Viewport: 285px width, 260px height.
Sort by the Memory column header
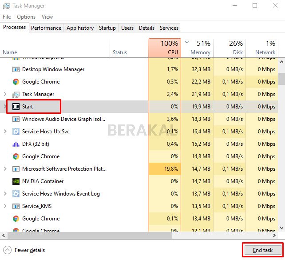pos(197,48)
